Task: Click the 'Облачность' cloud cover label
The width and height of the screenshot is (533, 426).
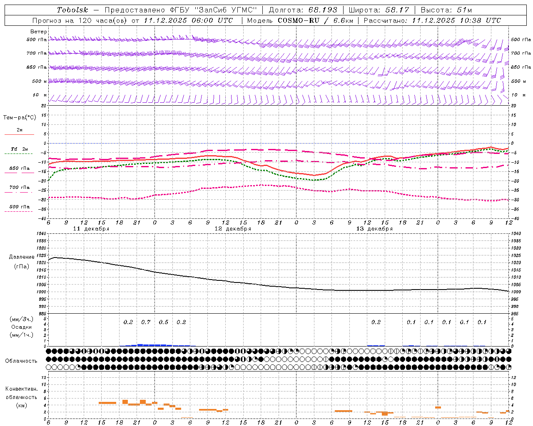Action: (x=21, y=361)
